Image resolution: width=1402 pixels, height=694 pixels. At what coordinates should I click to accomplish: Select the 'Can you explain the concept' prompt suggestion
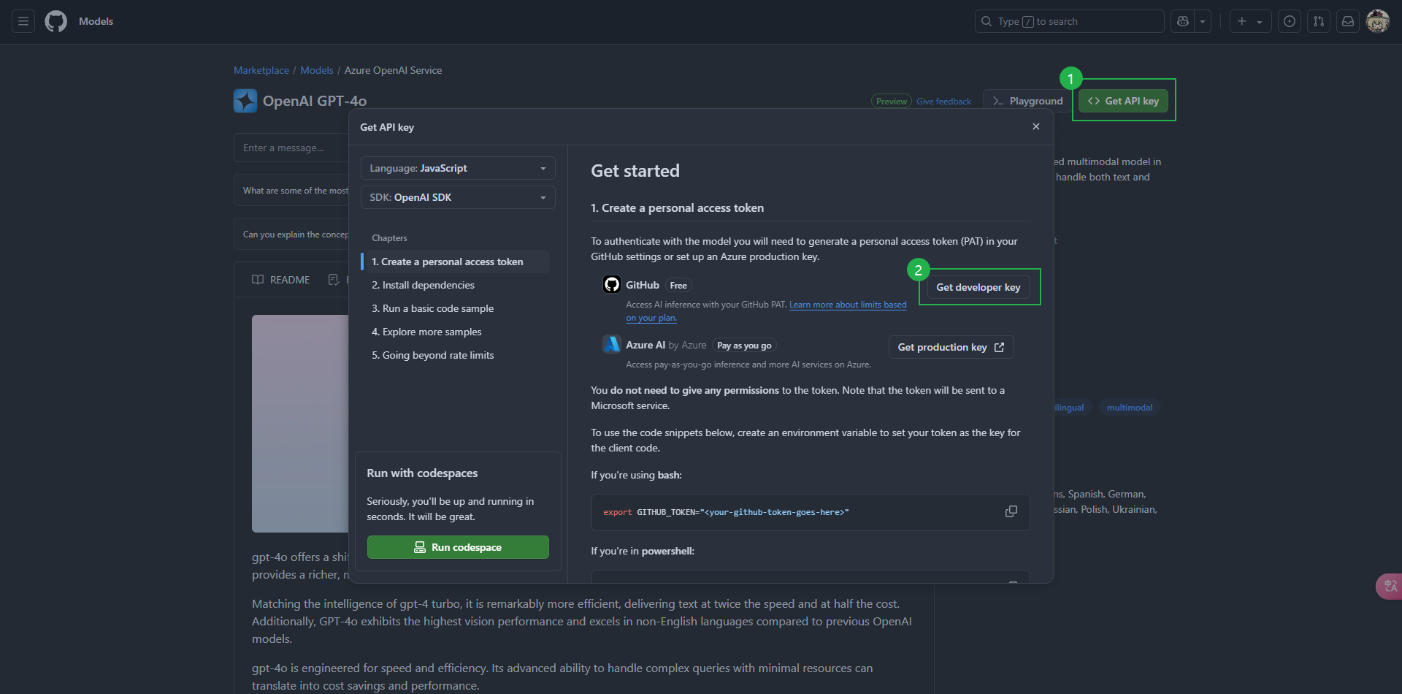click(292, 234)
